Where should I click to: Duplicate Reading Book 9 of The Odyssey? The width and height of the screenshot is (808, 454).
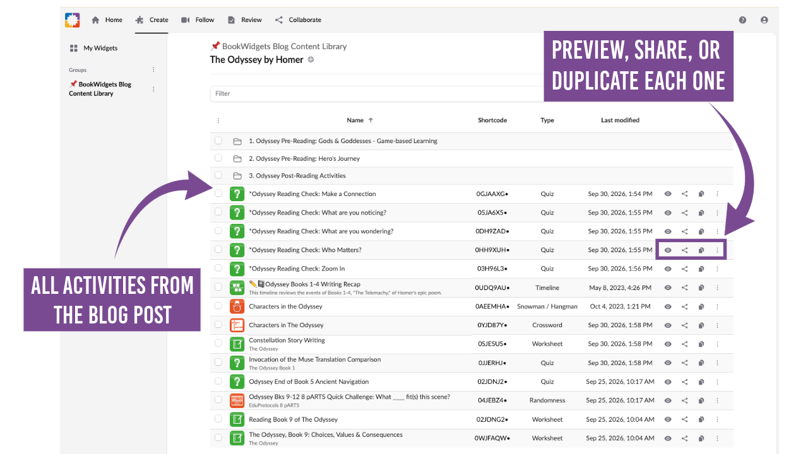point(701,419)
